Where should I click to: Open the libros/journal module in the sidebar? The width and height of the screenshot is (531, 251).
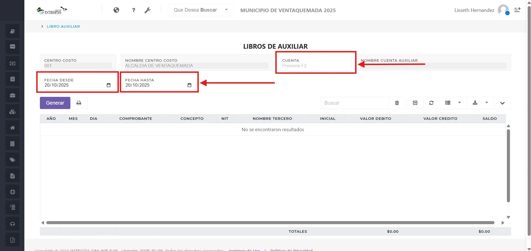(12, 31)
